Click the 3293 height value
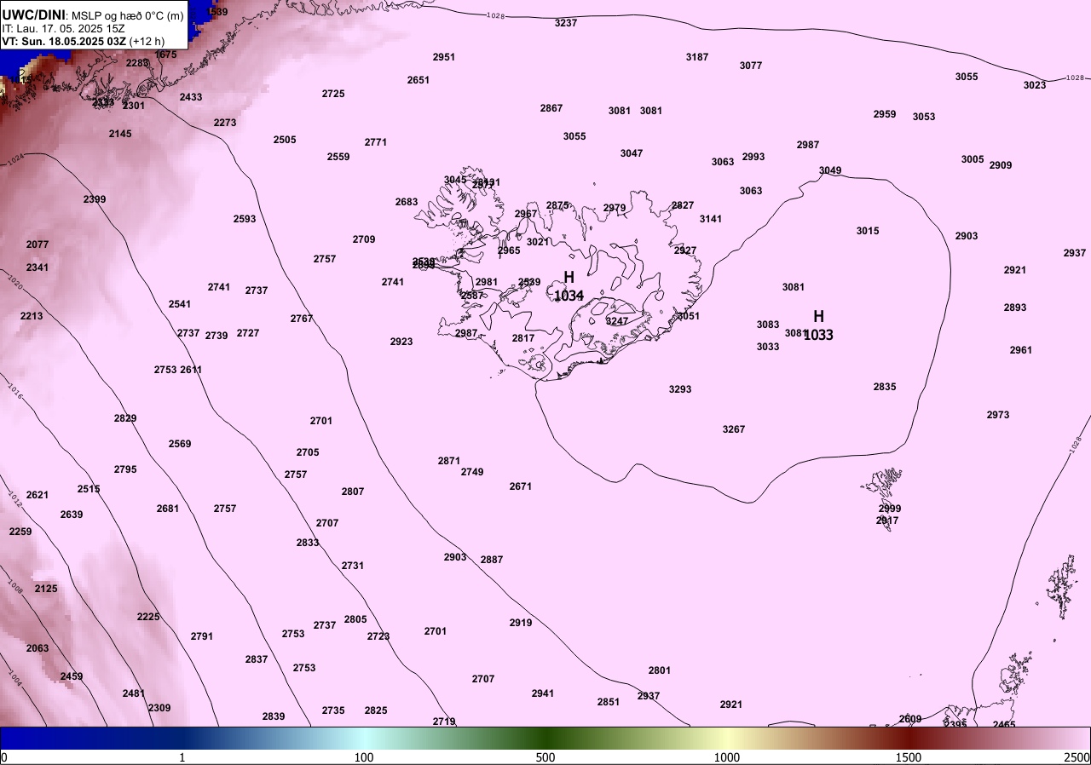 click(680, 389)
